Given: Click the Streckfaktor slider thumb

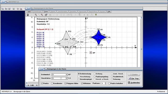Looking at the screenshot, I should [61, 78].
